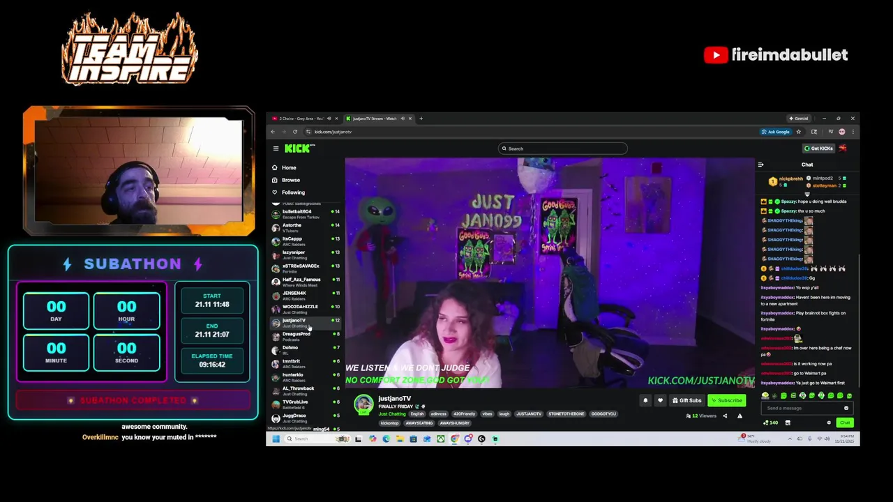Viewport: 893px width, 502px height.
Task: Open Dohmo channel in sidebar
Action: [x=305, y=350]
